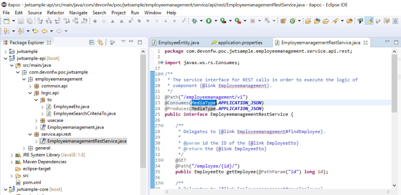
Task: Click the green Run button
Action: (209, 21)
